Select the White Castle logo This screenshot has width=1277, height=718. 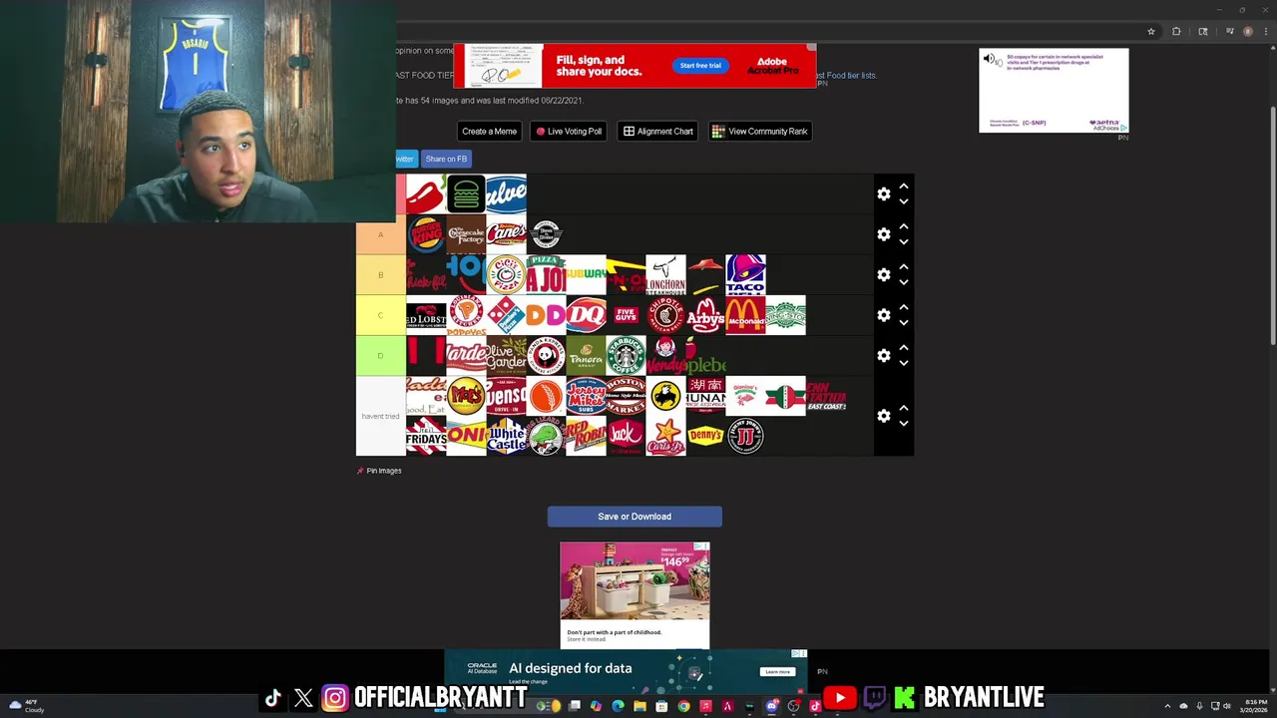(506, 436)
